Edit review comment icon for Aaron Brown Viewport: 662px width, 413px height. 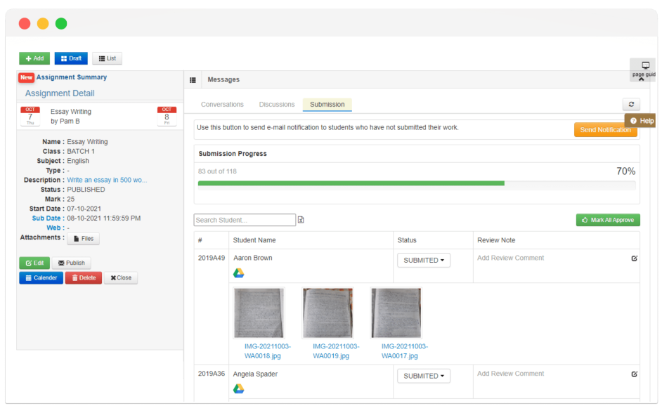tap(634, 258)
